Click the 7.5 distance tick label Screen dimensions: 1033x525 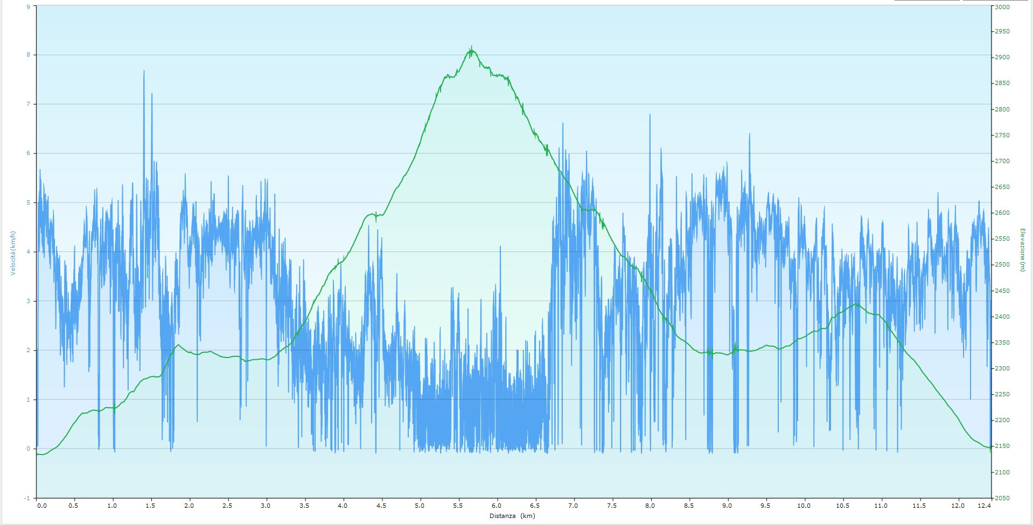(612, 506)
